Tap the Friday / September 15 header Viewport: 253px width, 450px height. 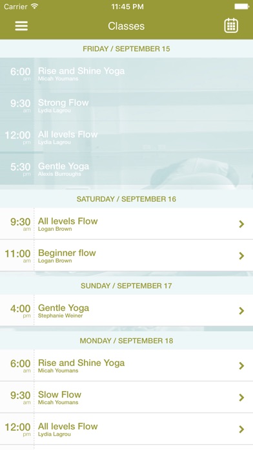click(x=126, y=48)
